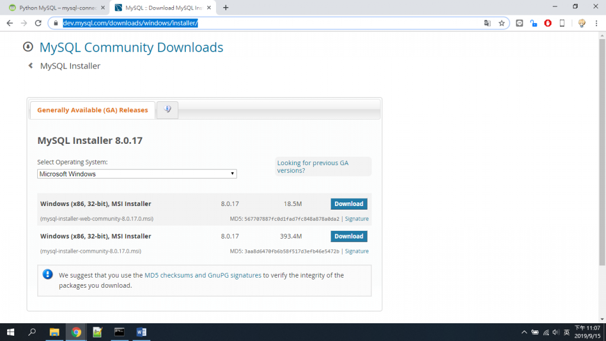Click the blue info icon in suggestion box
This screenshot has width=606, height=341.
point(47,274)
